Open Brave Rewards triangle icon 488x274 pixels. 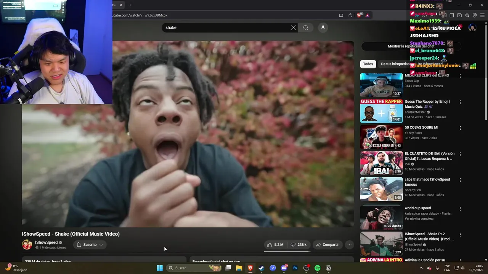[x=367, y=15]
